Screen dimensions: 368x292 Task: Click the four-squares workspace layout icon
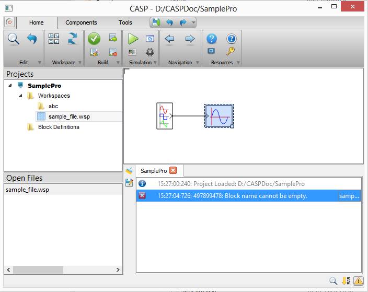54,39
